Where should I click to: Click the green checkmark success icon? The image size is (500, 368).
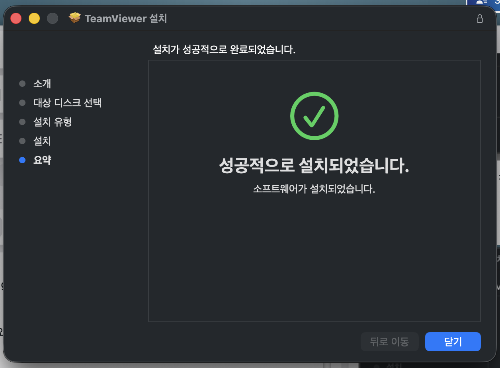[314, 116]
